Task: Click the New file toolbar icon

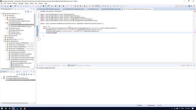Action: (x=2, y=6)
